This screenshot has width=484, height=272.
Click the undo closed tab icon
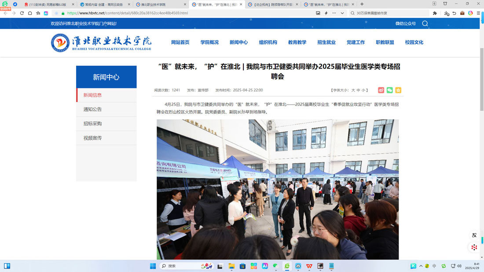(x=455, y=13)
